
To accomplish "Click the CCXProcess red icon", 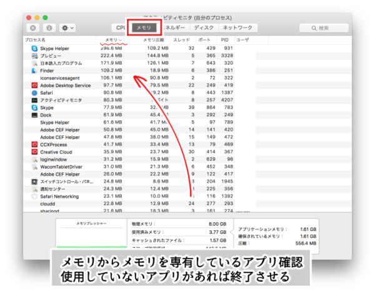I will click(x=34, y=145).
